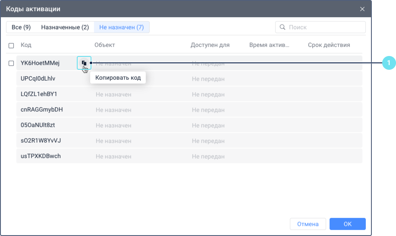This screenshot has width=396, height=236.
Task: Switch to the Все (9) tab
Action: [x=21, y=27]
